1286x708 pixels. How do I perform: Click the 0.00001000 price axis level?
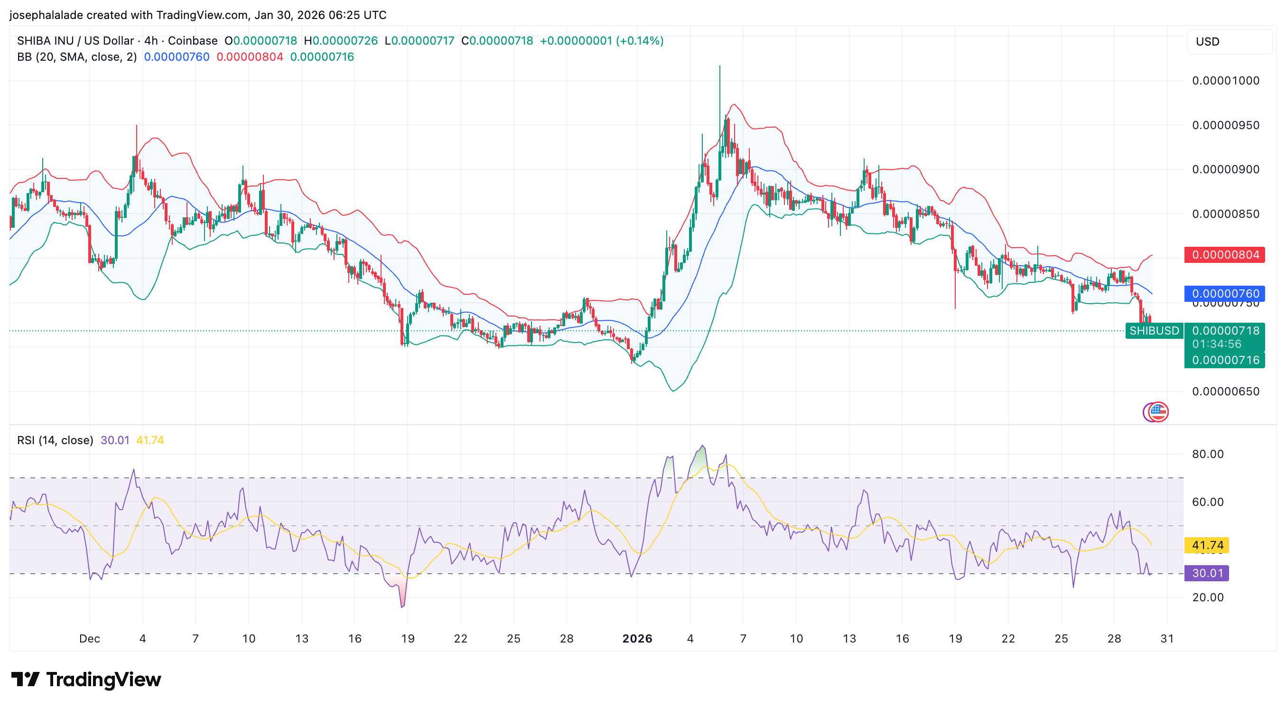click(x=1226, y=80)
